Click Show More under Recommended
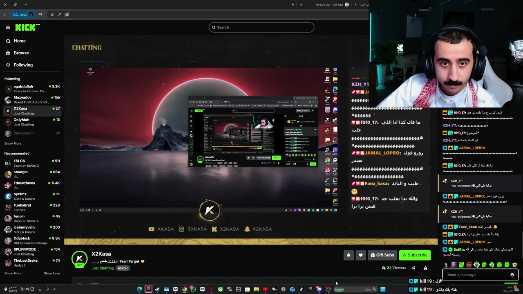523x294 pixels. tap(13, 273)
